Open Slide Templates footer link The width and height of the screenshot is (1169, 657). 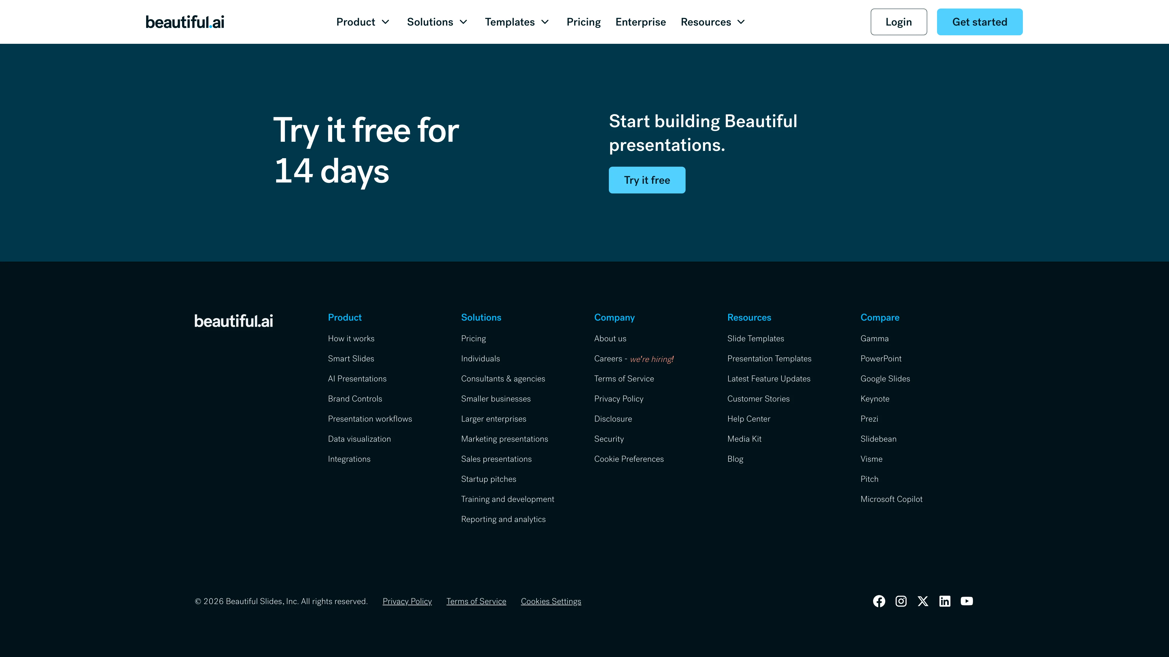pyautogui.click(x=756, y=339)
